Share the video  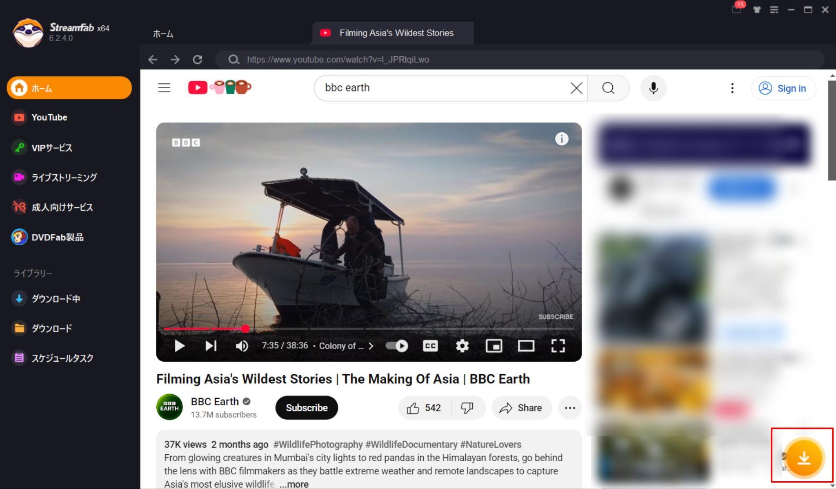pos(522,408)
